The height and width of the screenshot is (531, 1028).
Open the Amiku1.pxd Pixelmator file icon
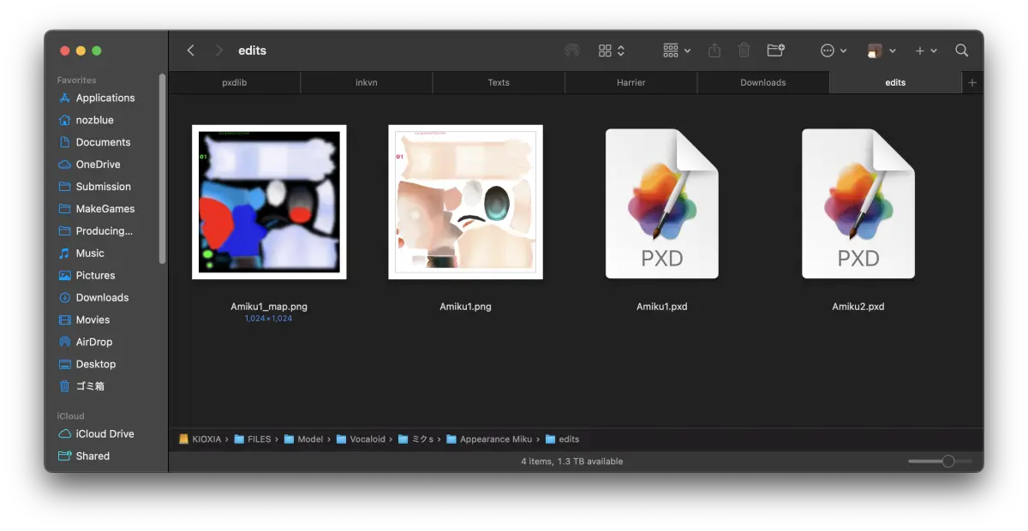click(662, 204)
